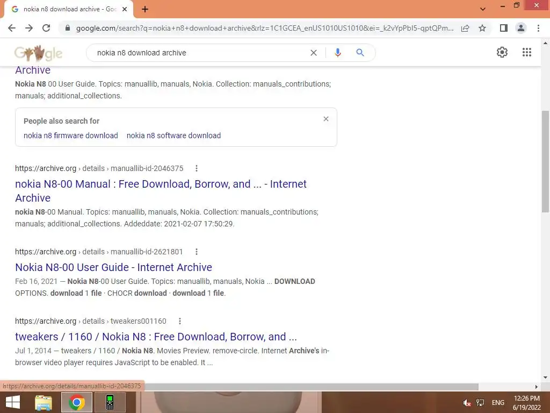Open Google apps grid
Viewport: 550px width, 413px height.
[x=527, y=52]
